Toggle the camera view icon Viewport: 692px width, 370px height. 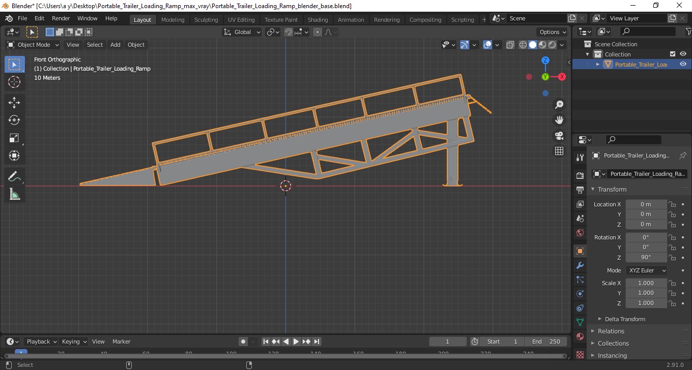[x=559, y=136]
